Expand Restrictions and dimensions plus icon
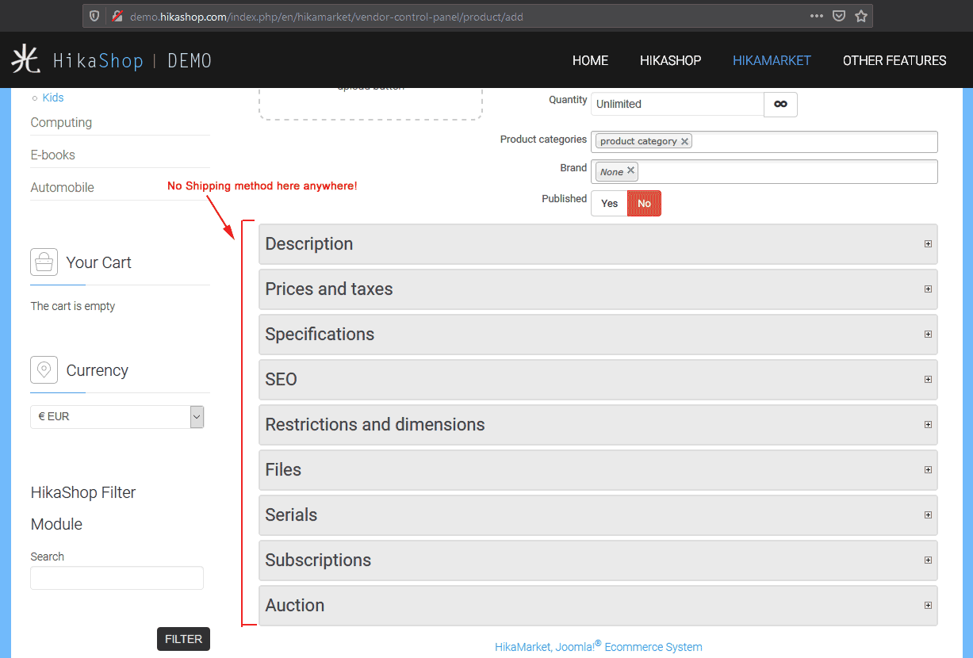Viewport: 973px width, 658px height. point(928,425)
